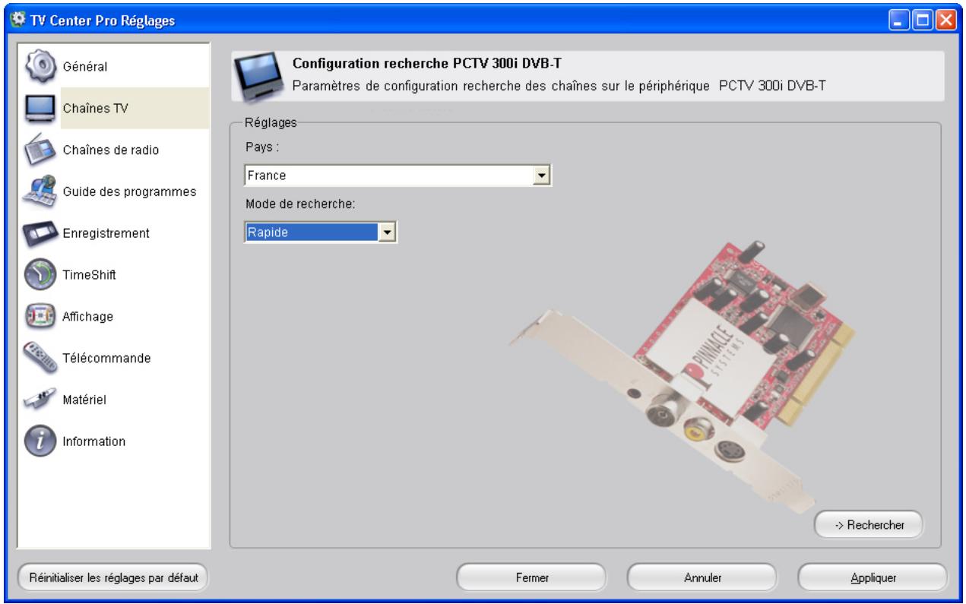Click the Fermer button
The image size is (966, 604).
531,577
